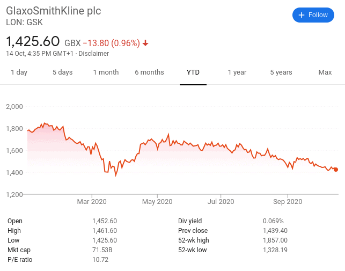Click the Follow button
This screenshot has height=271, width=345.
click(313, 15)
